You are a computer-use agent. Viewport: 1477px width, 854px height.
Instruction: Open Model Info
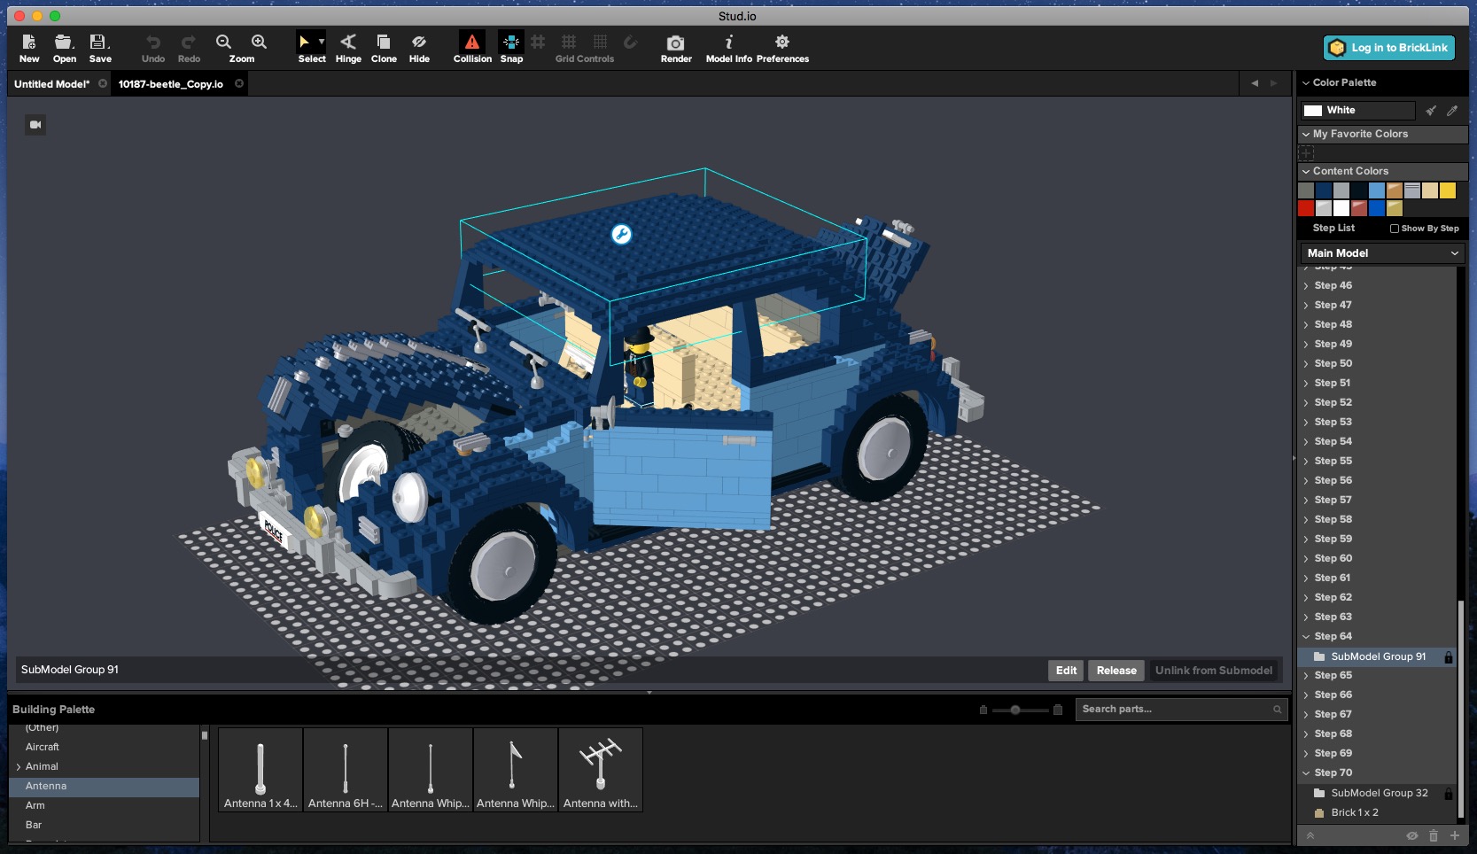[727, 48]
